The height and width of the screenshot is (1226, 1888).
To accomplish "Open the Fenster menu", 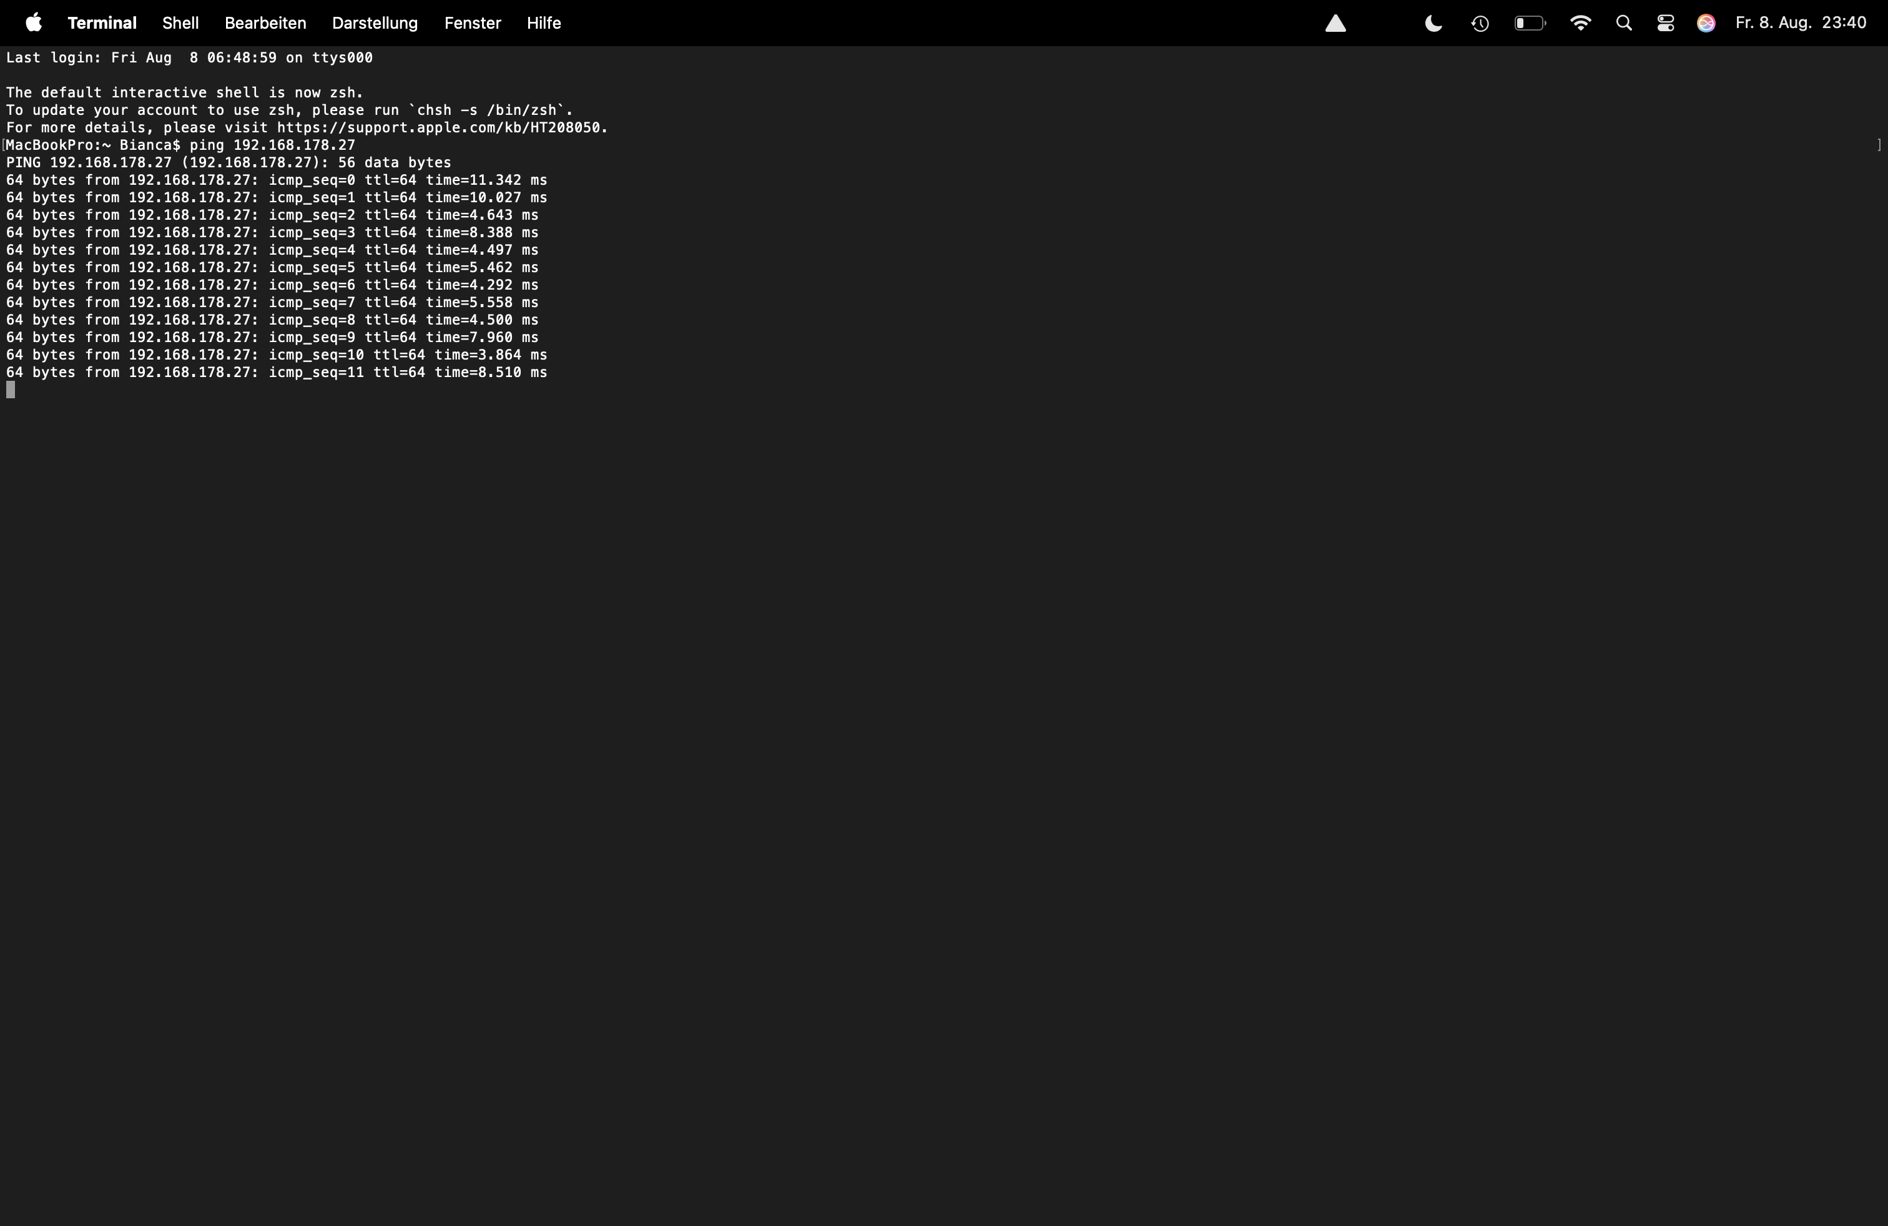I will click(x=472, y=23).
